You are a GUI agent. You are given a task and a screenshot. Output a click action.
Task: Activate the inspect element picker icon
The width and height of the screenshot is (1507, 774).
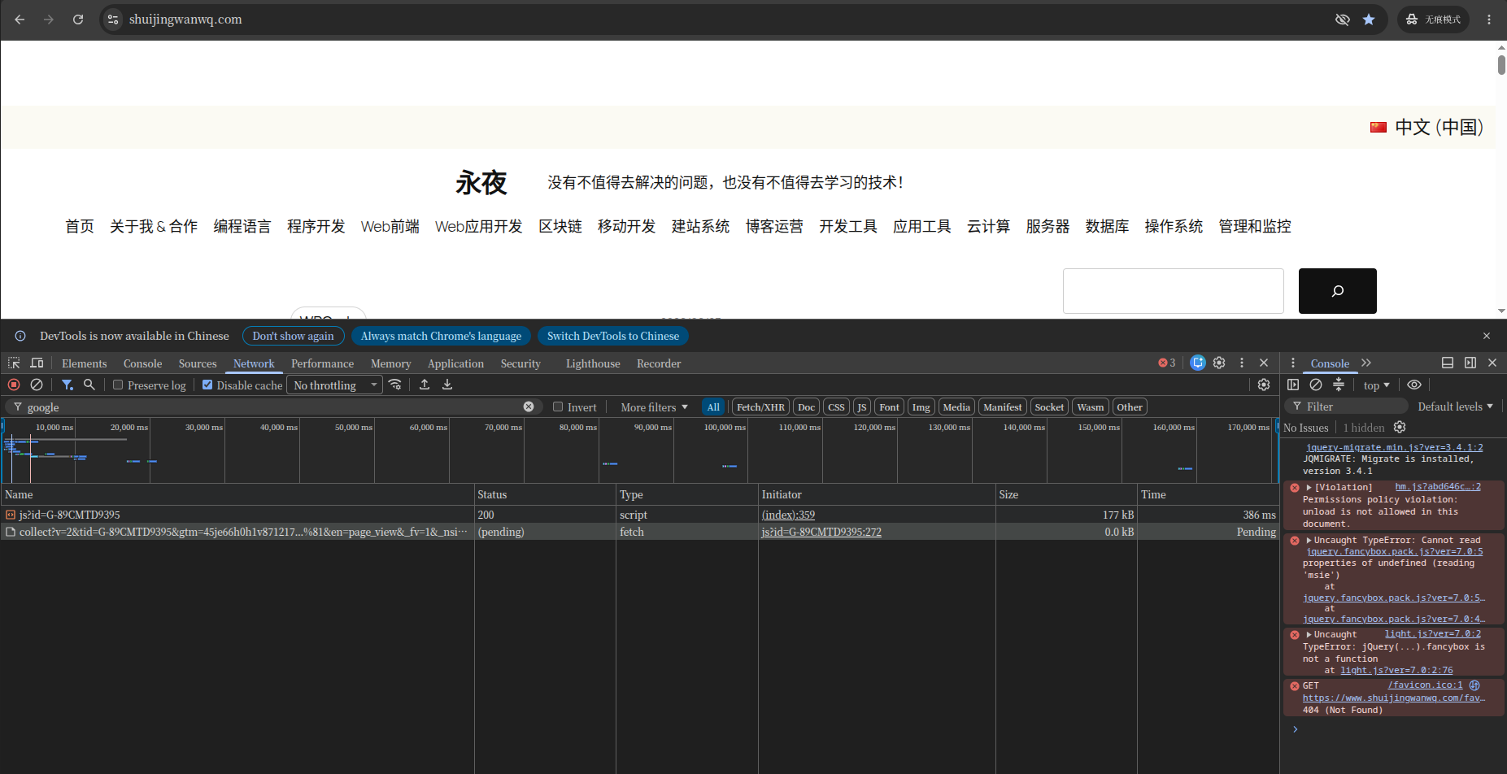click(14, 363)
